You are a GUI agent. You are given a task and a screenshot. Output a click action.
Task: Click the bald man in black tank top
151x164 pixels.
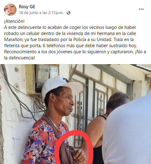[x=103, y=125]
